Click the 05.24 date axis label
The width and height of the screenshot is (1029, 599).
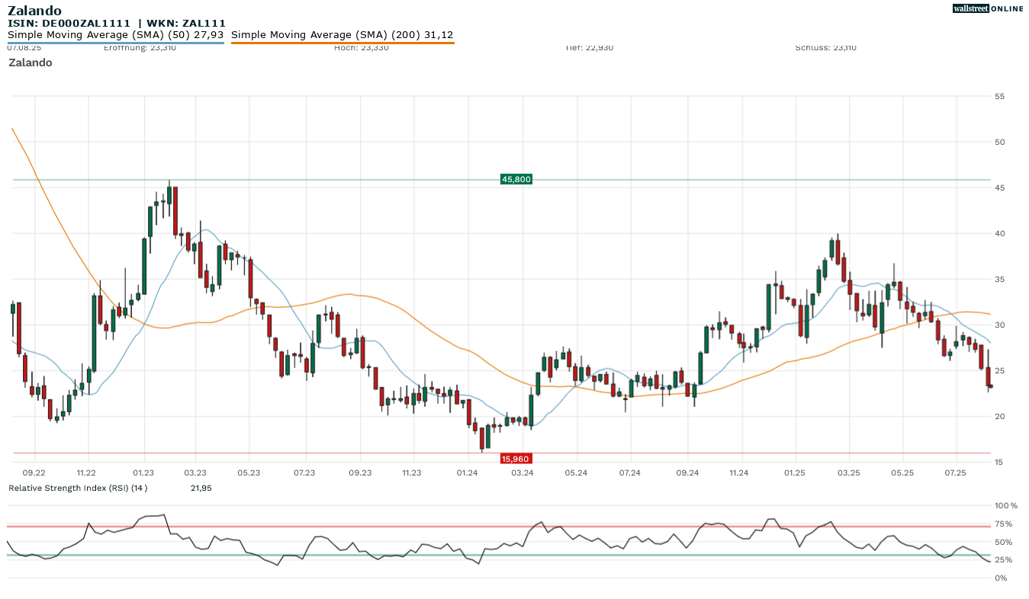click(576, 473)
